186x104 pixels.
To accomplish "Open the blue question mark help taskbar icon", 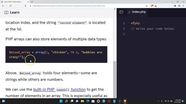I will (x=104, y=101).
